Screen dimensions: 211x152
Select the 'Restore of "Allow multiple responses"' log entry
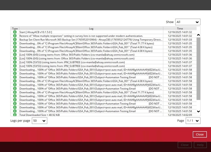pyautogui.click(x=81, y=36)
